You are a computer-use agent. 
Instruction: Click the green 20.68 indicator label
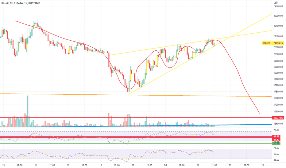pyautogui.click(x=276, y=143)
